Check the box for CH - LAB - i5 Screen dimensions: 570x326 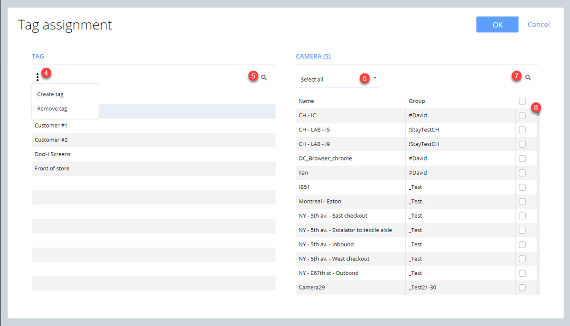click(523, 130)
